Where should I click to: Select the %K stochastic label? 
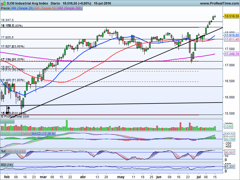tap(4, 151)
